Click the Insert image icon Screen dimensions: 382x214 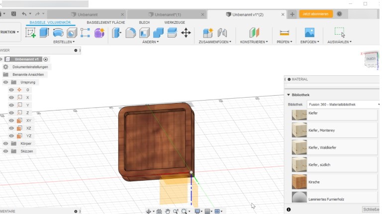(x=309, y=33)
